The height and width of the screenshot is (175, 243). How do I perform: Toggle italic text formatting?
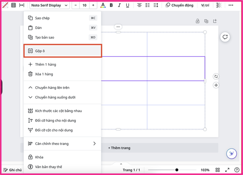tap(119, 5)
